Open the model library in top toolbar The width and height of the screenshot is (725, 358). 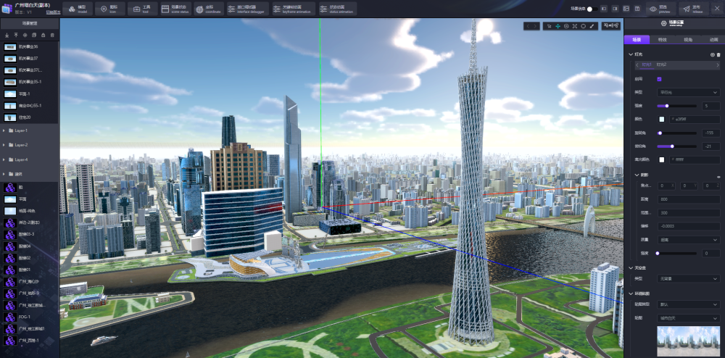77,9
